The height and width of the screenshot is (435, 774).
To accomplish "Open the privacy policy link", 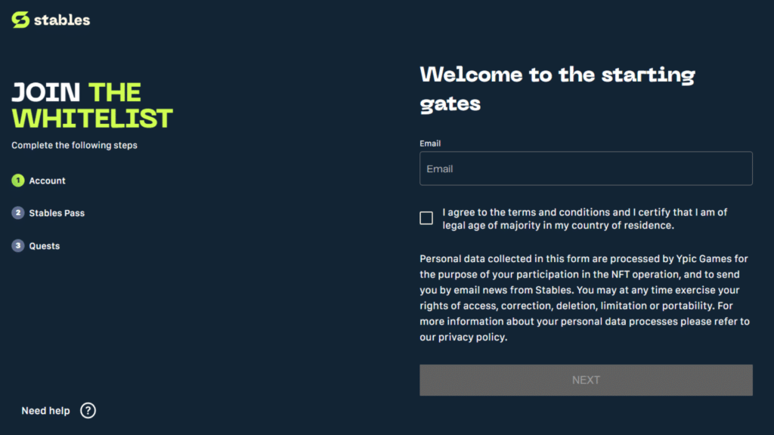I will click(472, 338).
